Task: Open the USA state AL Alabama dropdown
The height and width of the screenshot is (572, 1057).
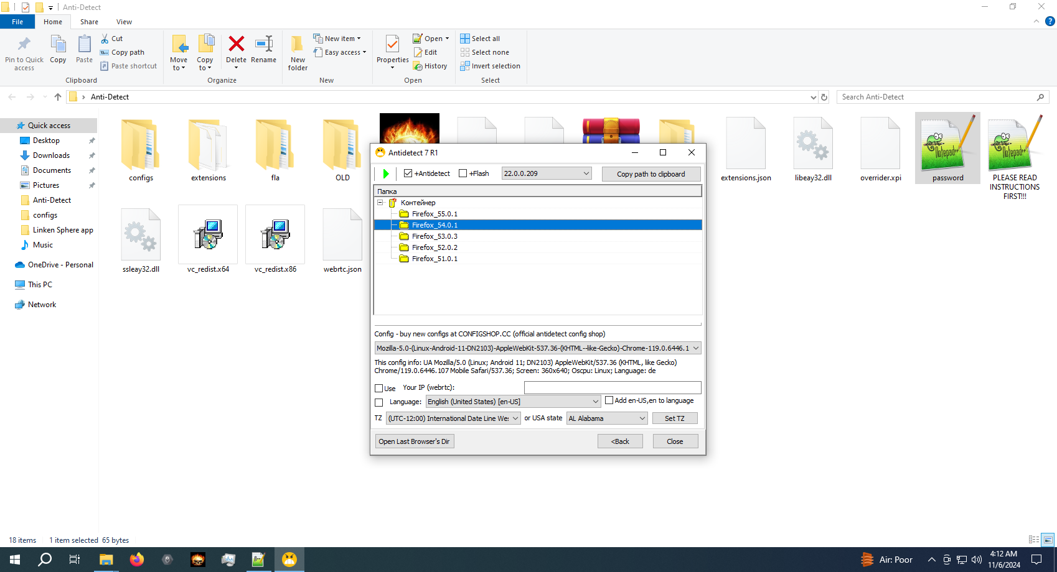Action: click(x=642, y=418)
